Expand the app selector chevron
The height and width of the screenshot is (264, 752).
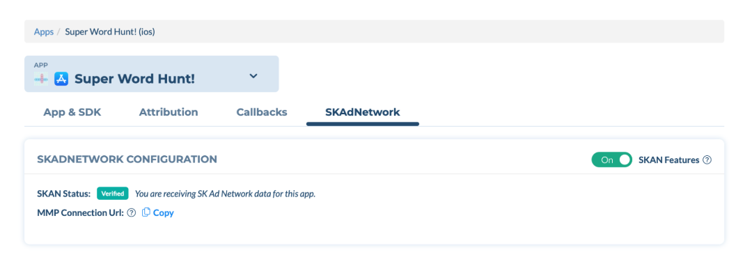253,76
